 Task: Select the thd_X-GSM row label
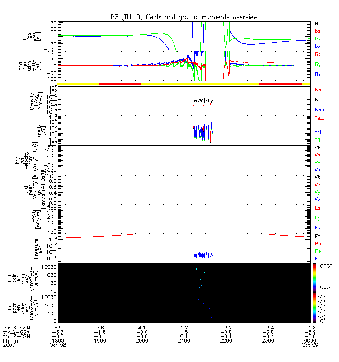pyautogui.click(x=17, y=328)
